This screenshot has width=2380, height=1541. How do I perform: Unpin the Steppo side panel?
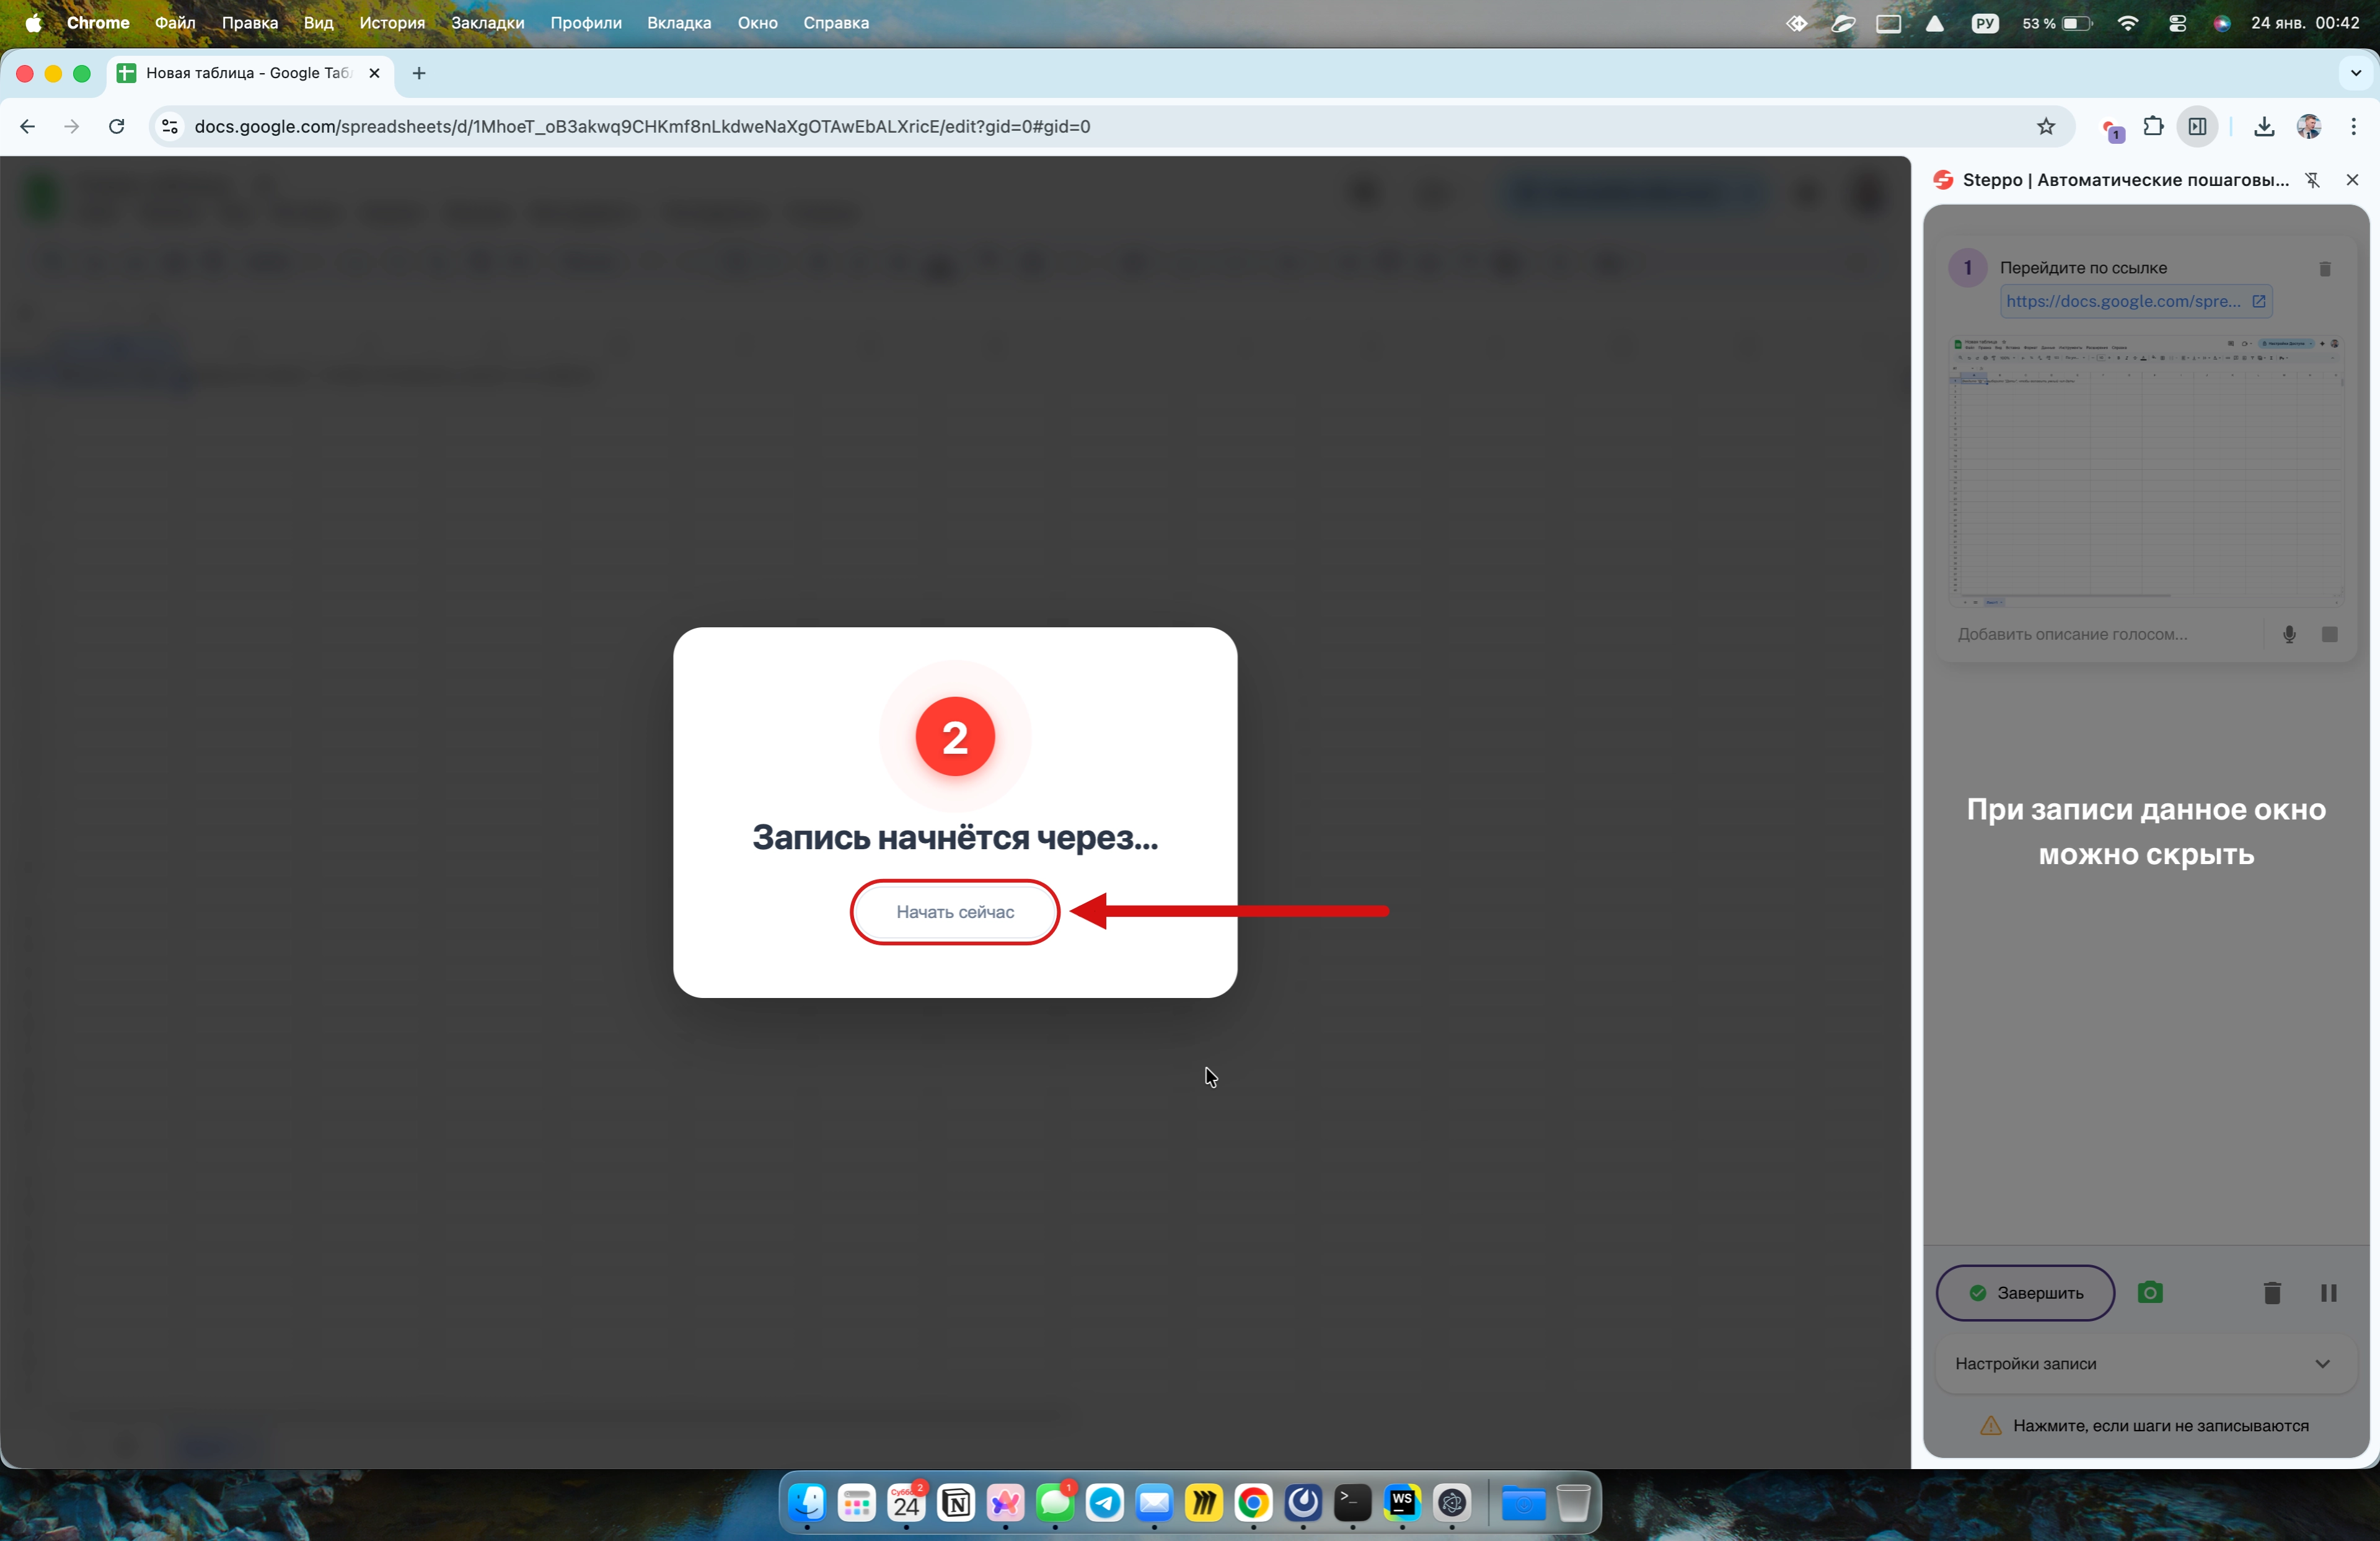(2313, 180)
